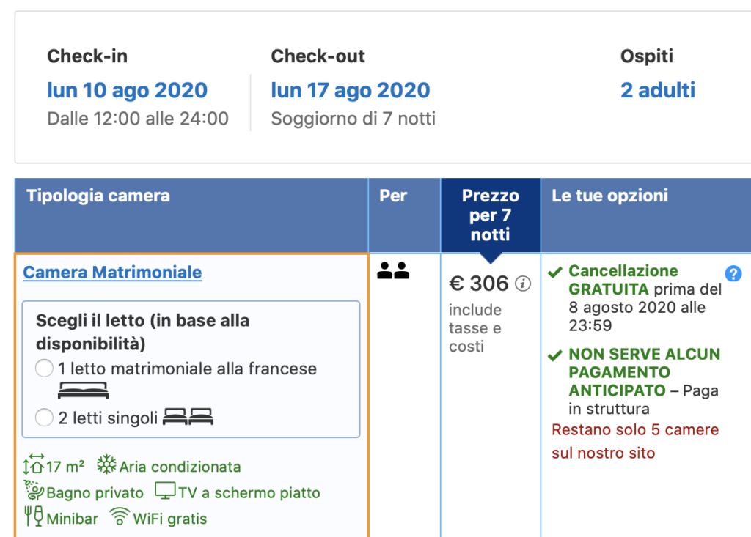Change check-in date lun 10 ago 2020
This screenshot has width=751, height=537.
127,90
